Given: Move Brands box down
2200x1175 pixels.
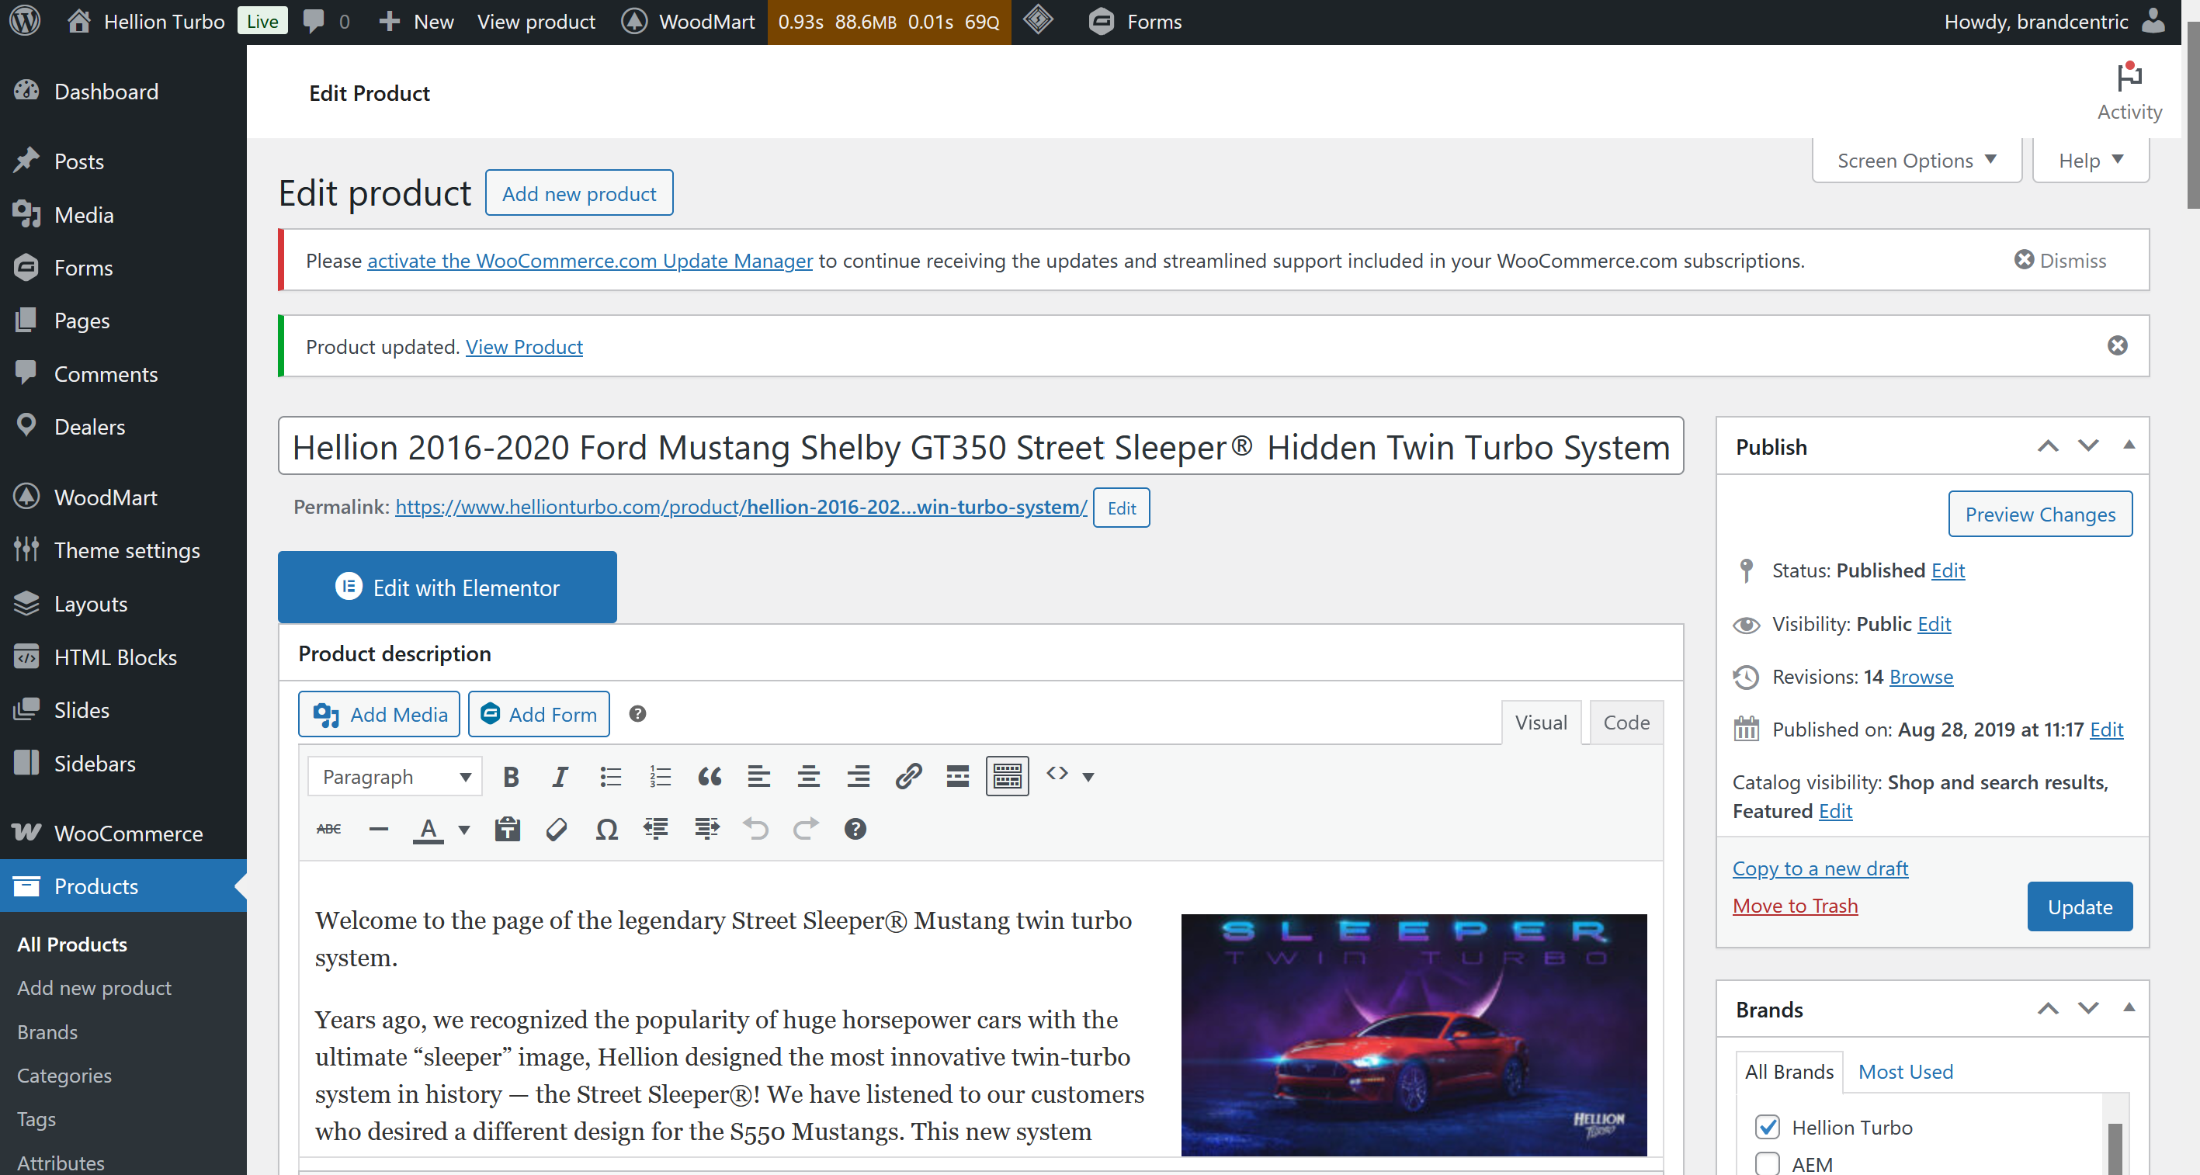Looking at the screenshot, I should pos(2087,1008).
